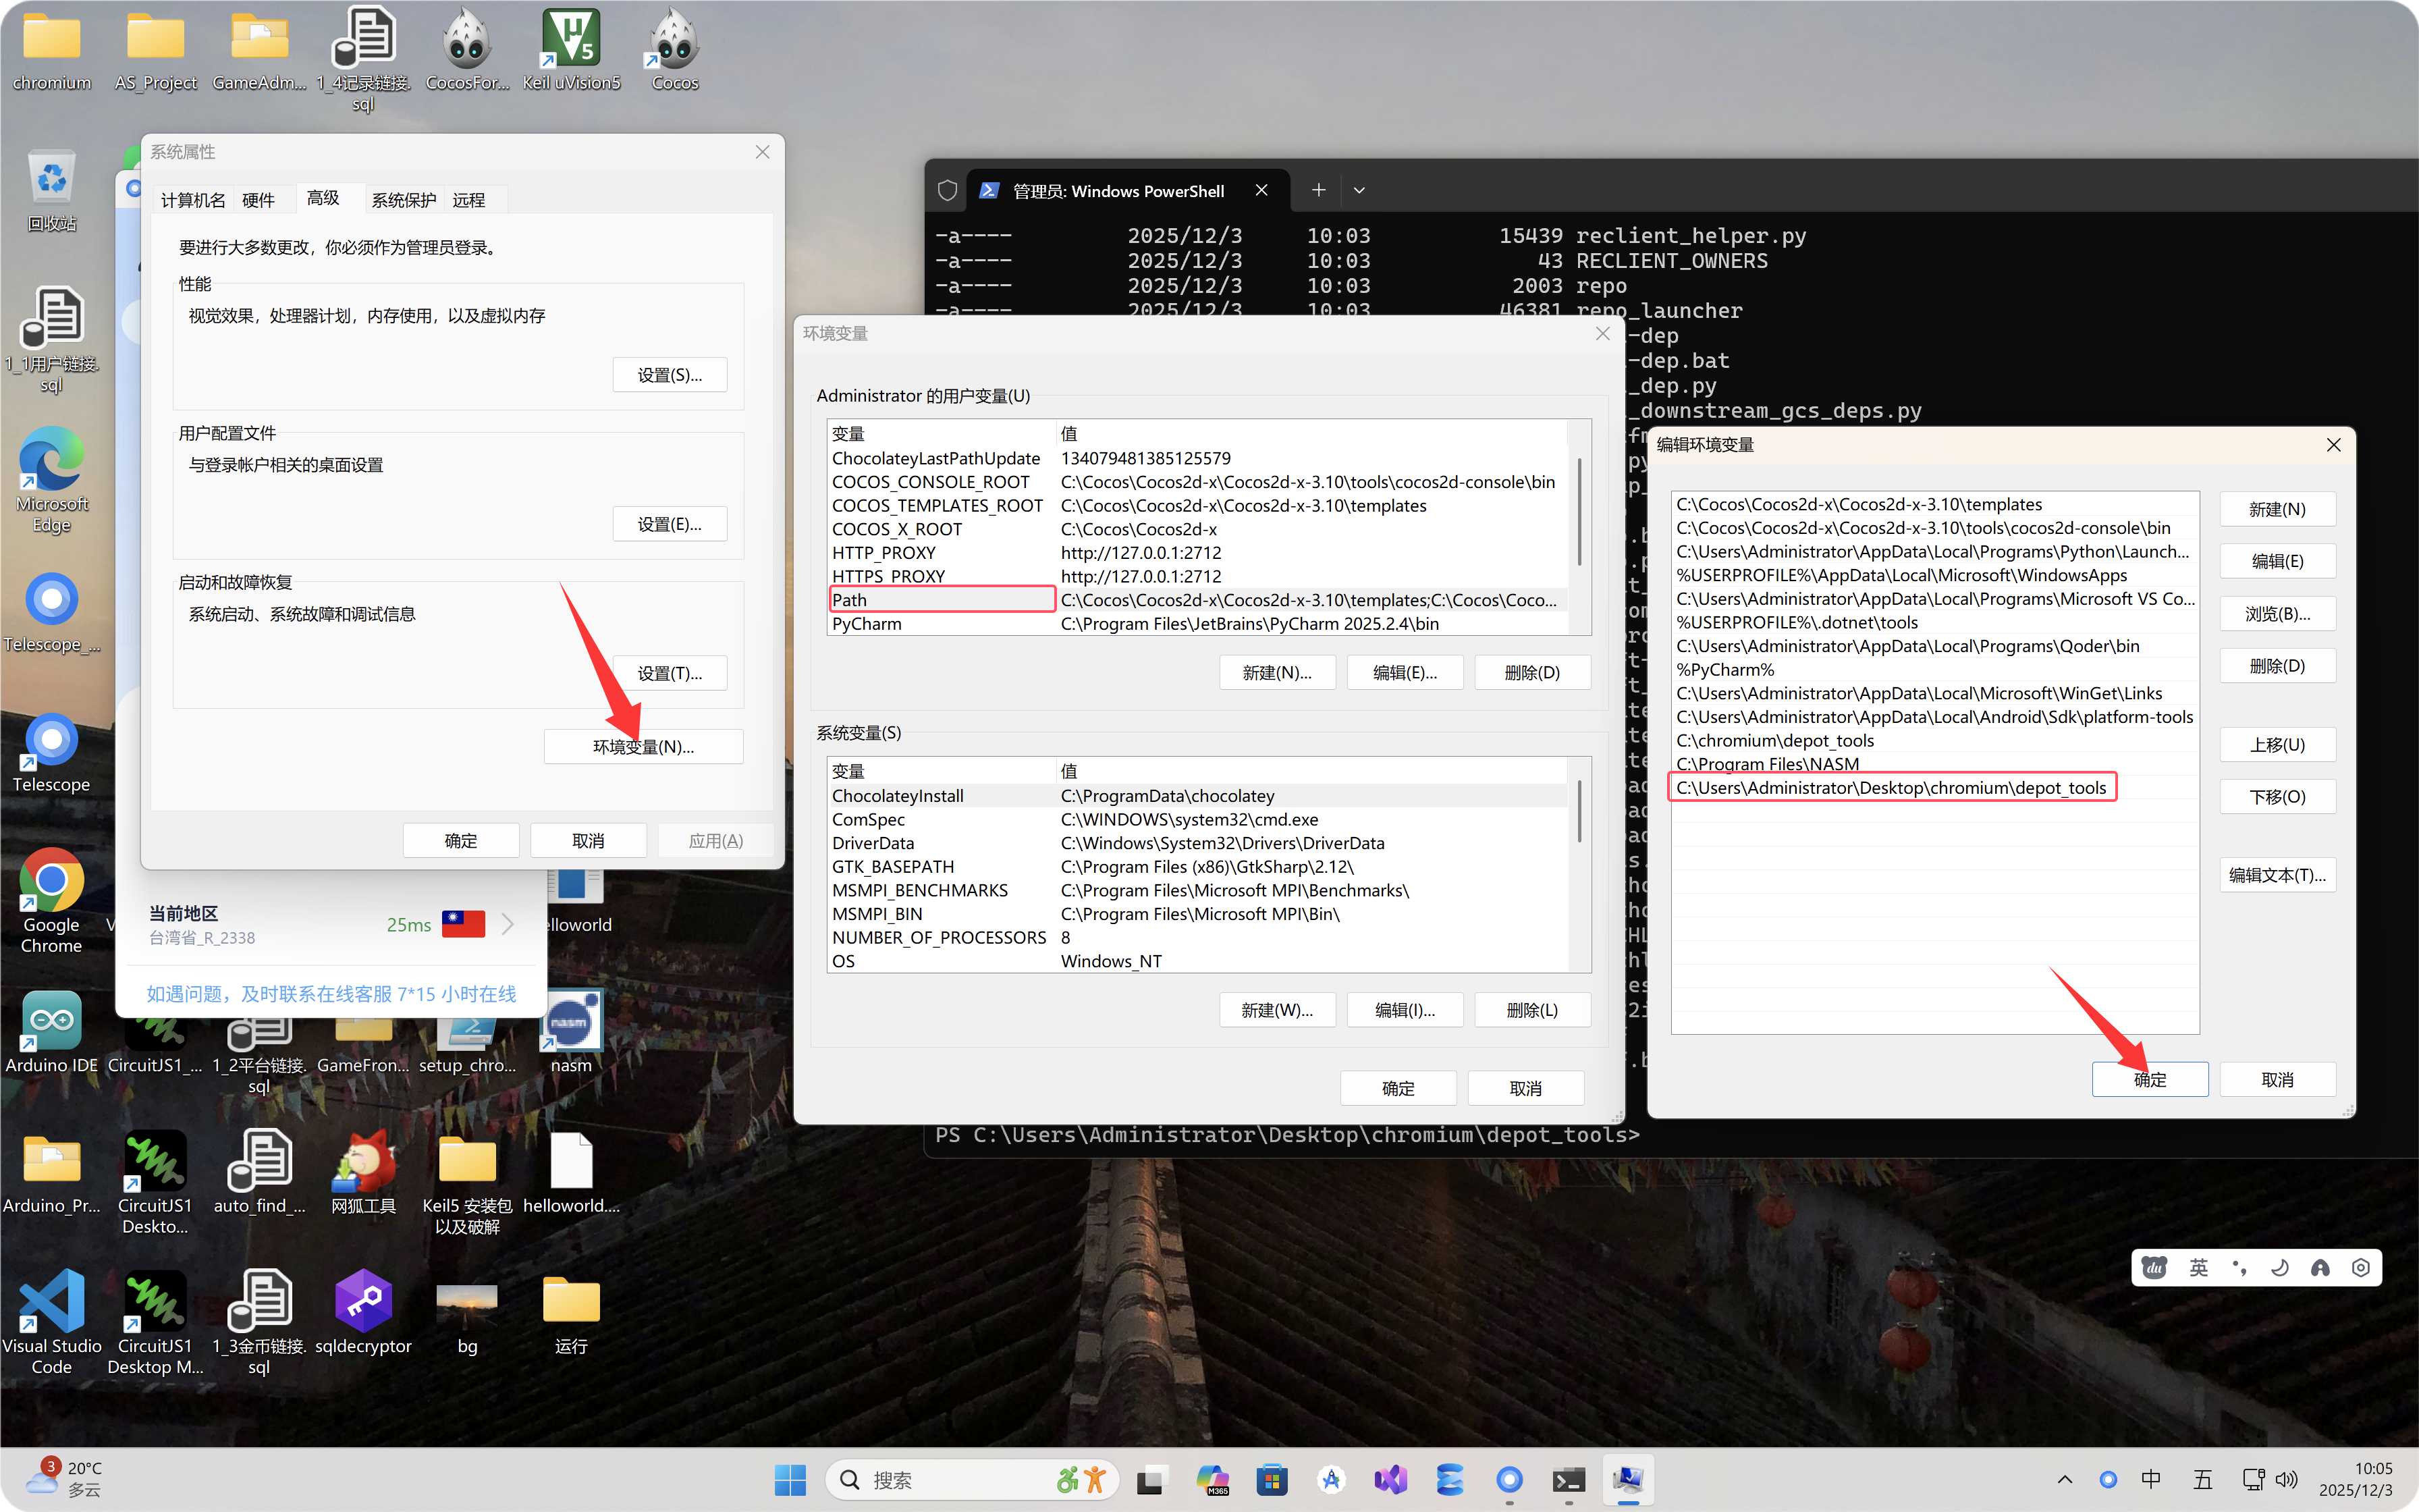2419x1512 pixels.
Task: Toggle 中 input indicator in system tray
Action: tap(2151, 1479)
